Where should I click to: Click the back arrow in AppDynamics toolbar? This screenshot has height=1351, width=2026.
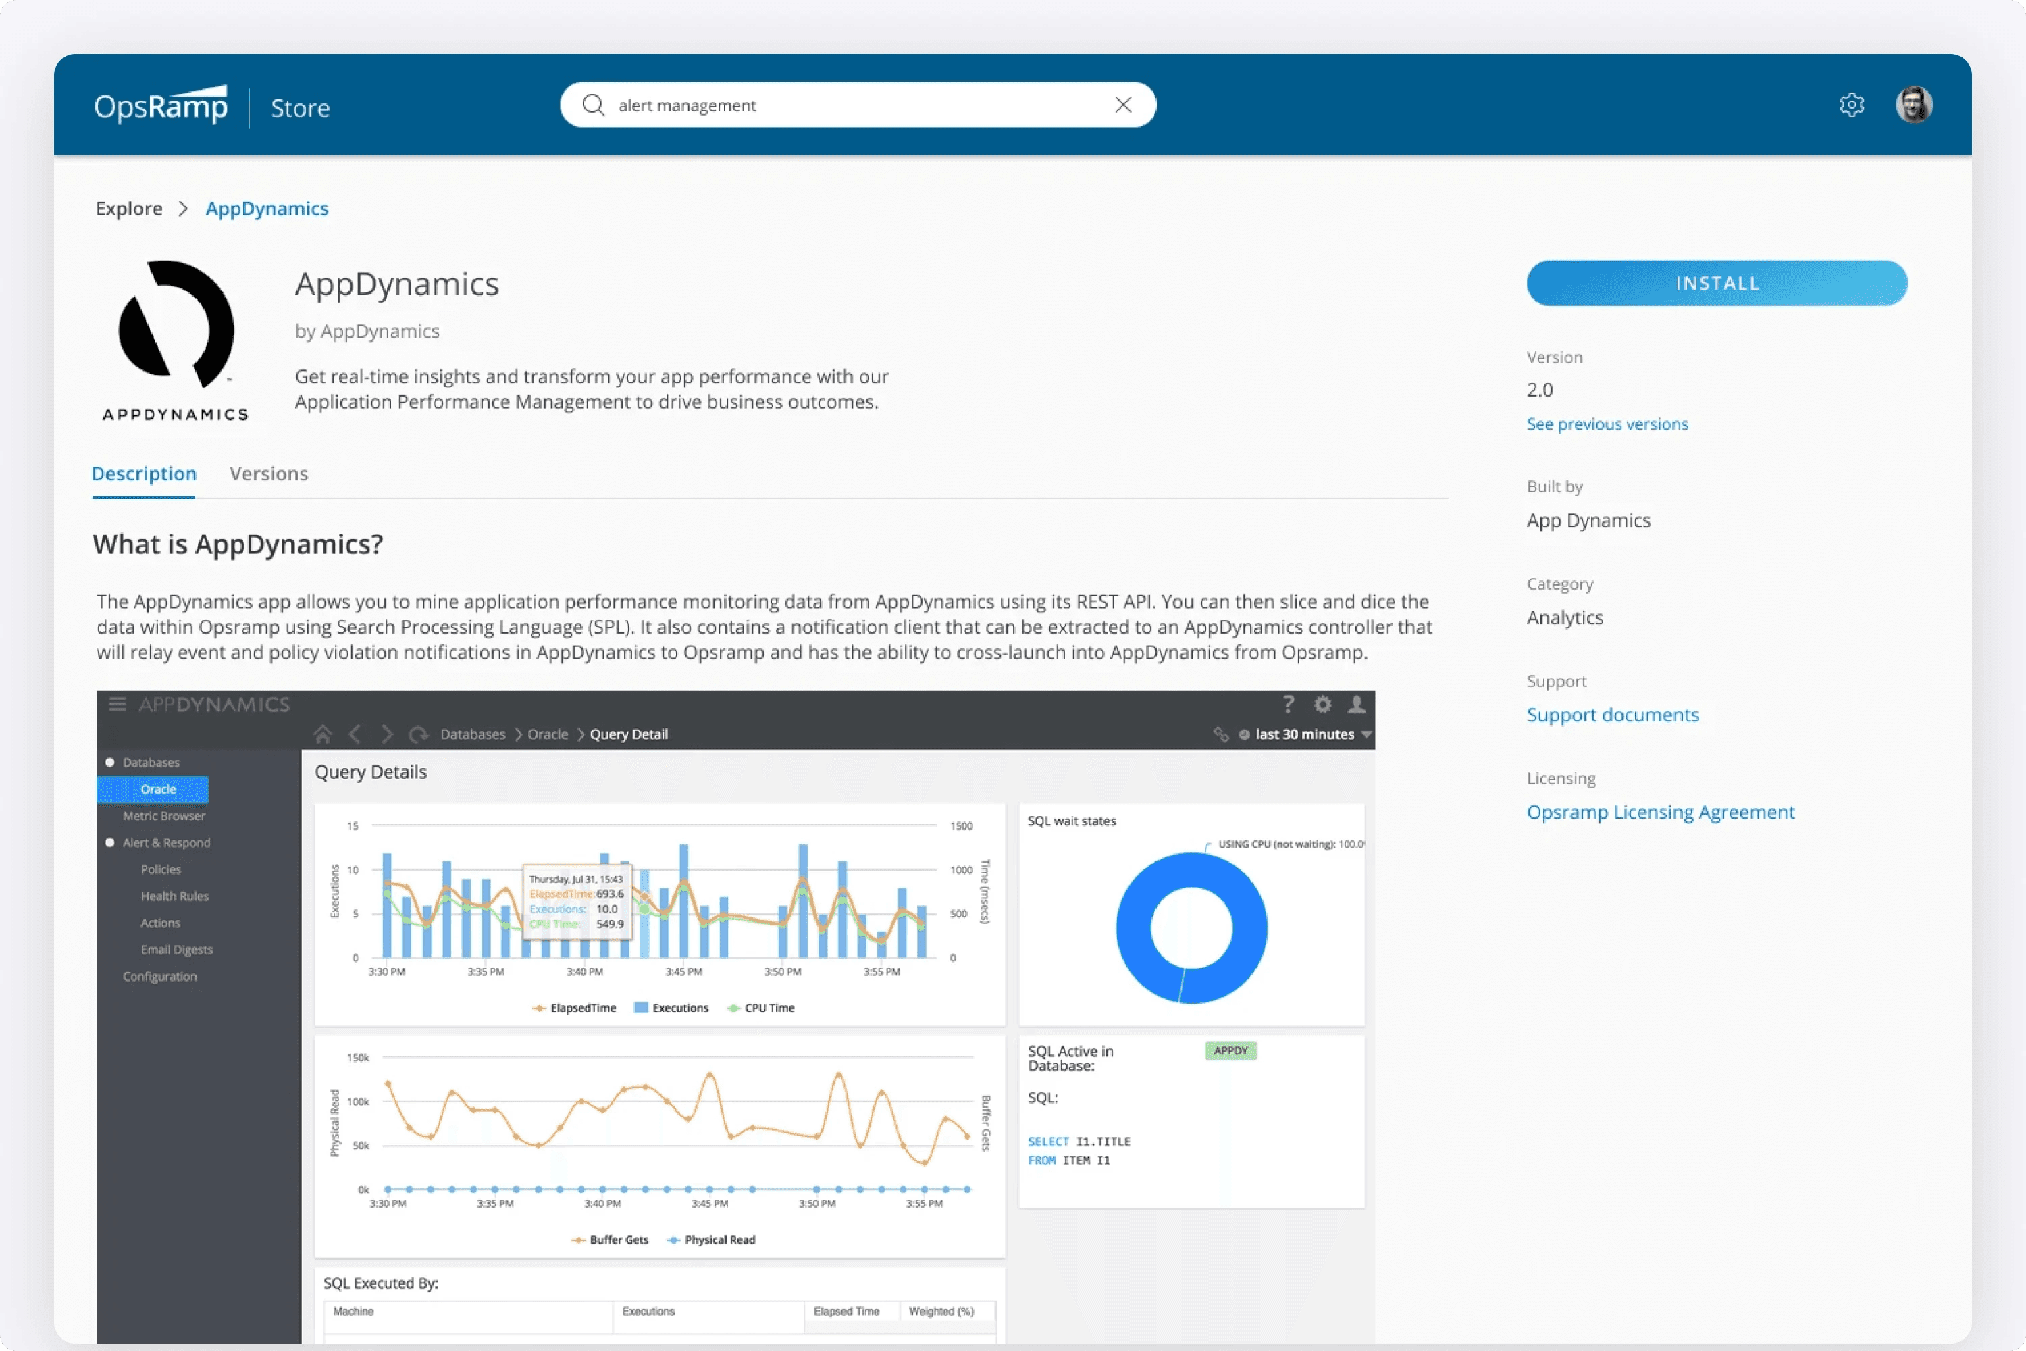click(x=355, y=734)
